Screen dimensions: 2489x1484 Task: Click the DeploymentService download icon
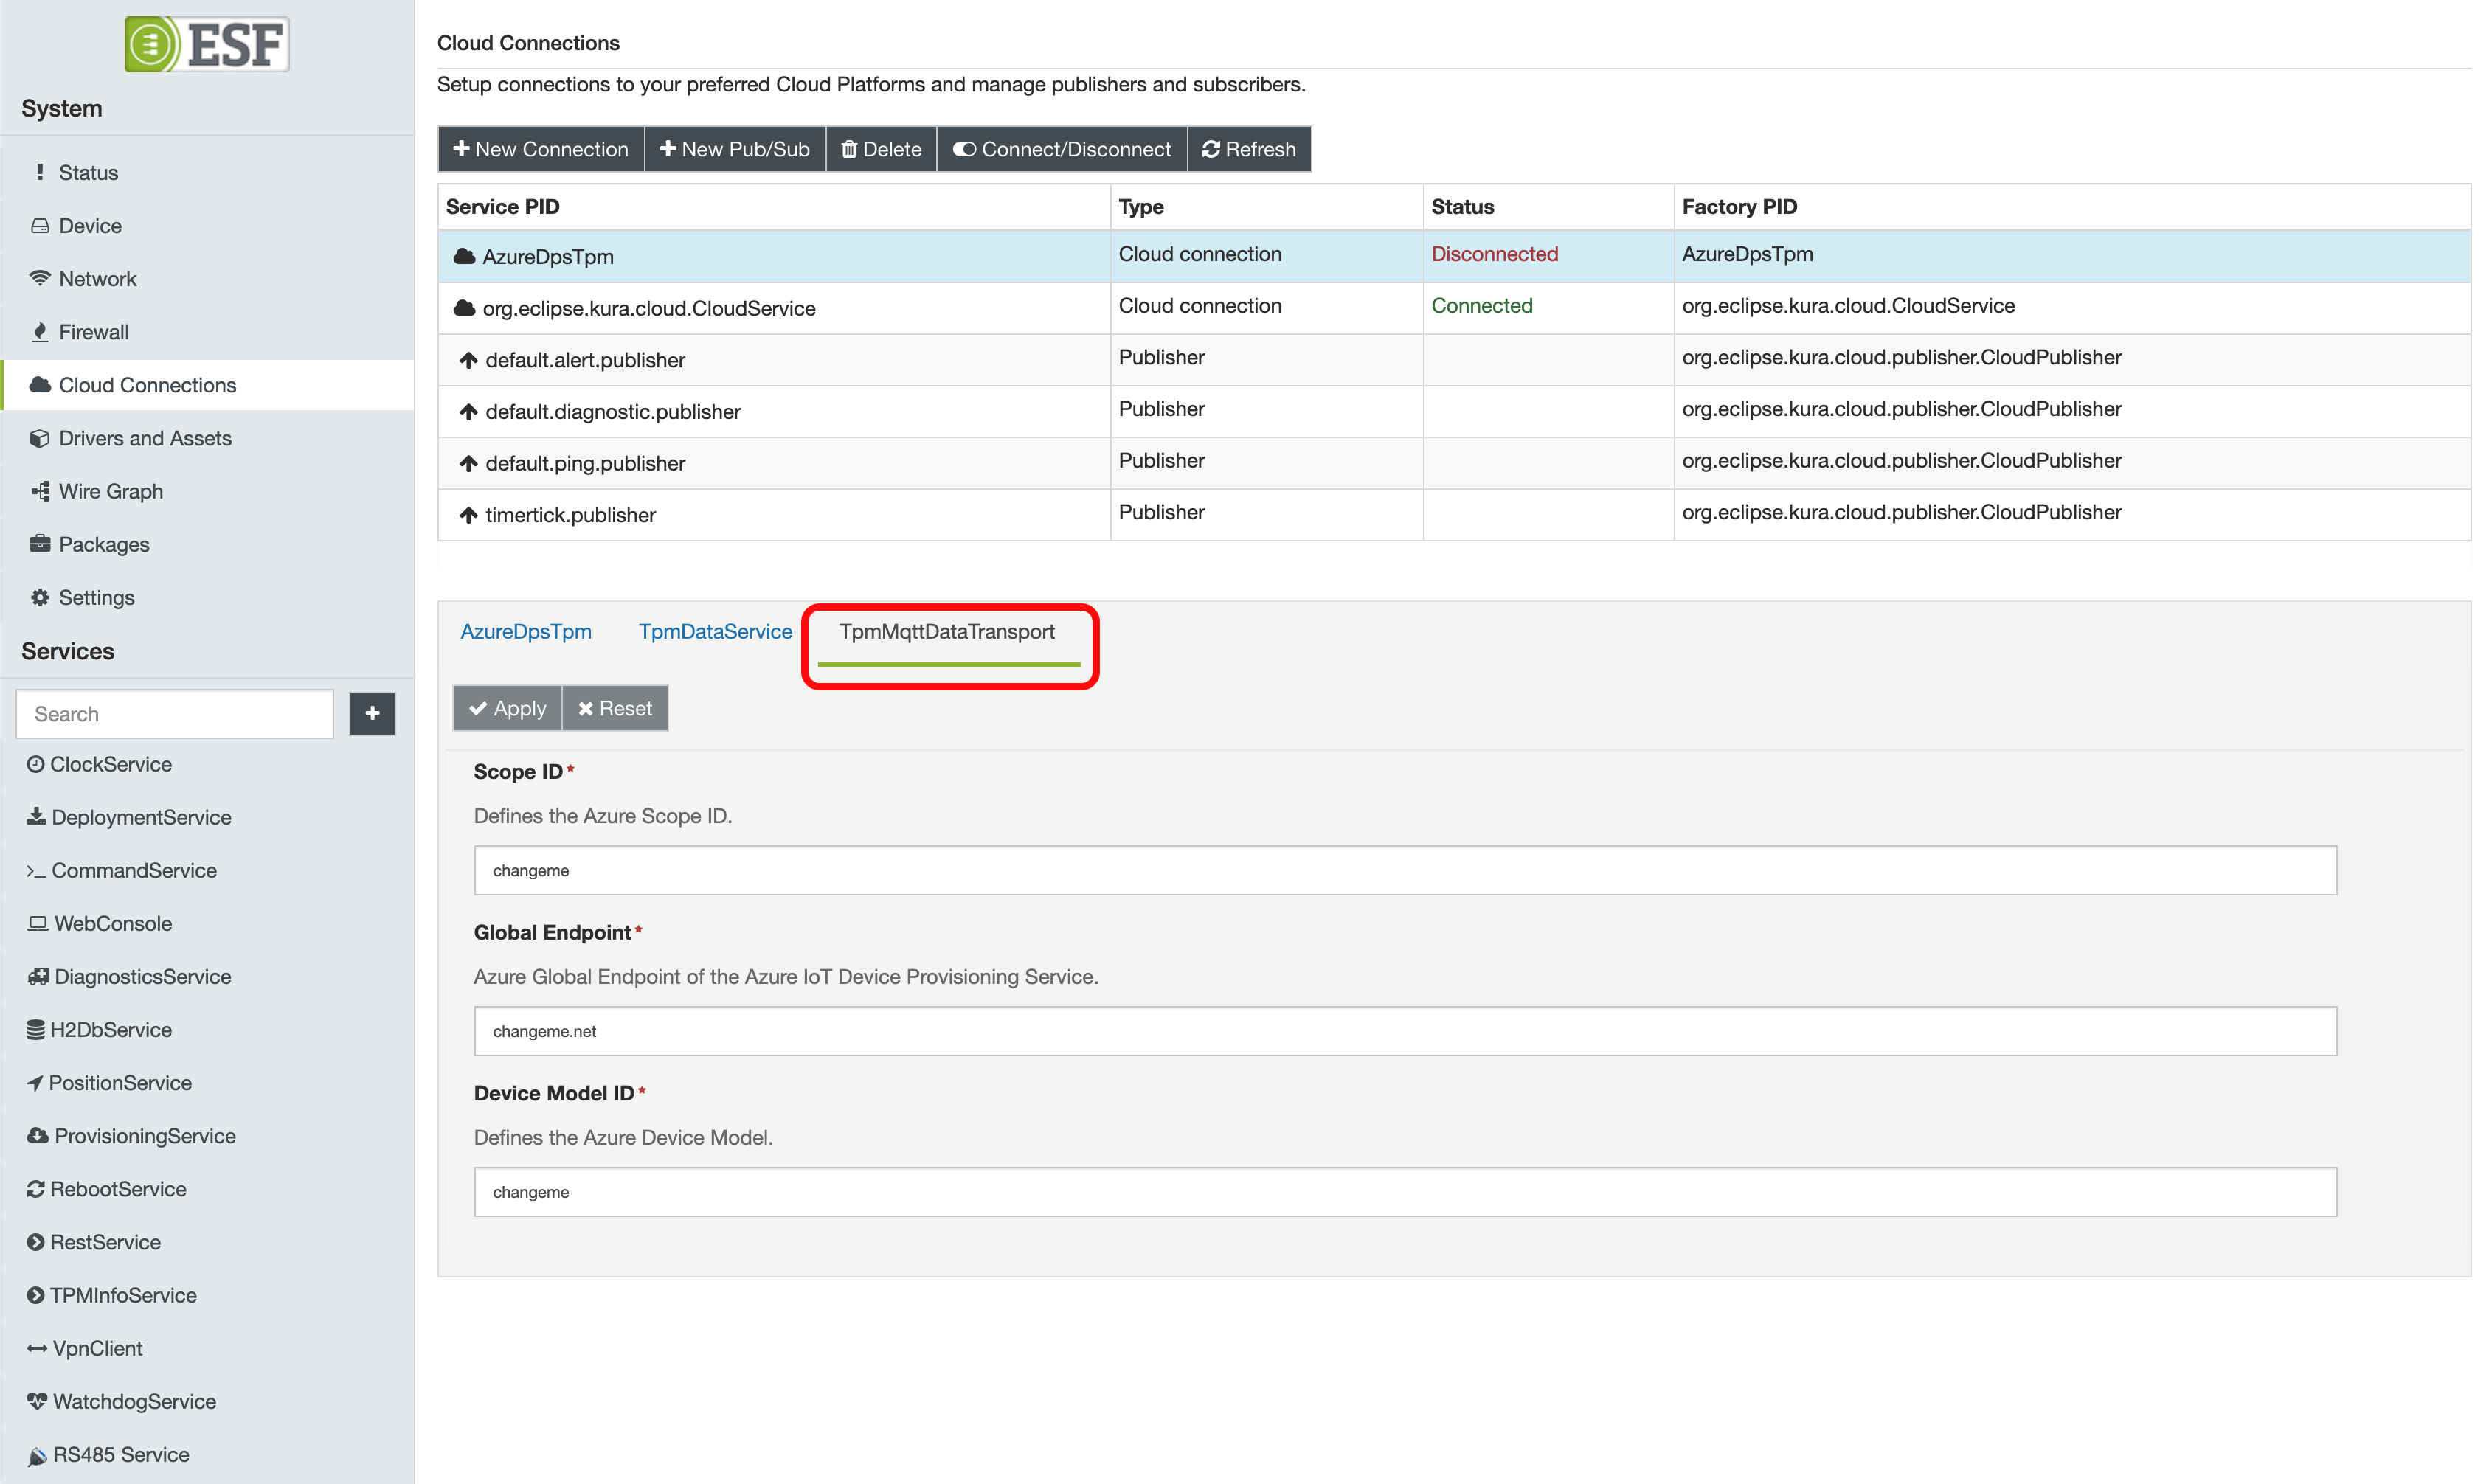pos(36,817)
